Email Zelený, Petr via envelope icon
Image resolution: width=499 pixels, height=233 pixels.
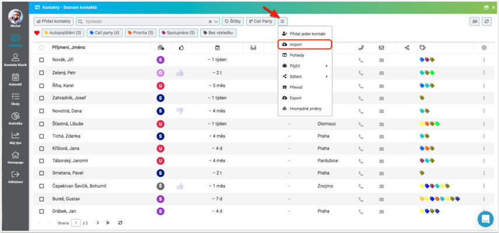pyautogui.click(x=381, y=73)
